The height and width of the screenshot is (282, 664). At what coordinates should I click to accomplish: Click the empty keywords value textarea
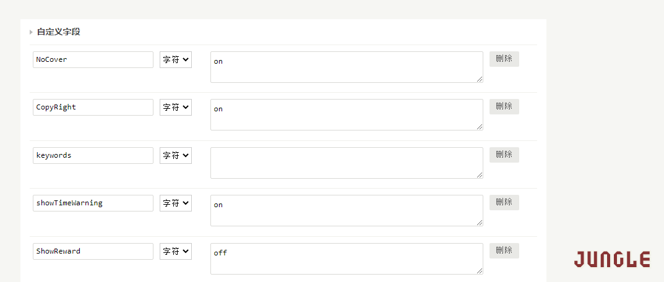click(347, 163)
